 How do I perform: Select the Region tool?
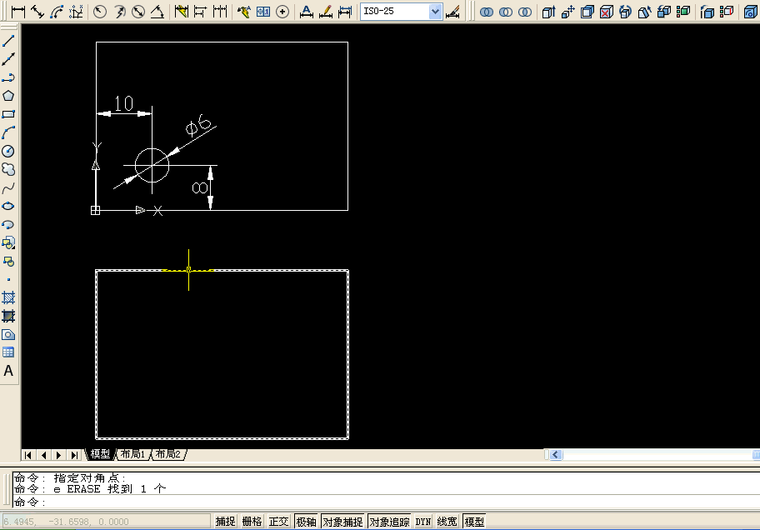click(8, 335)
